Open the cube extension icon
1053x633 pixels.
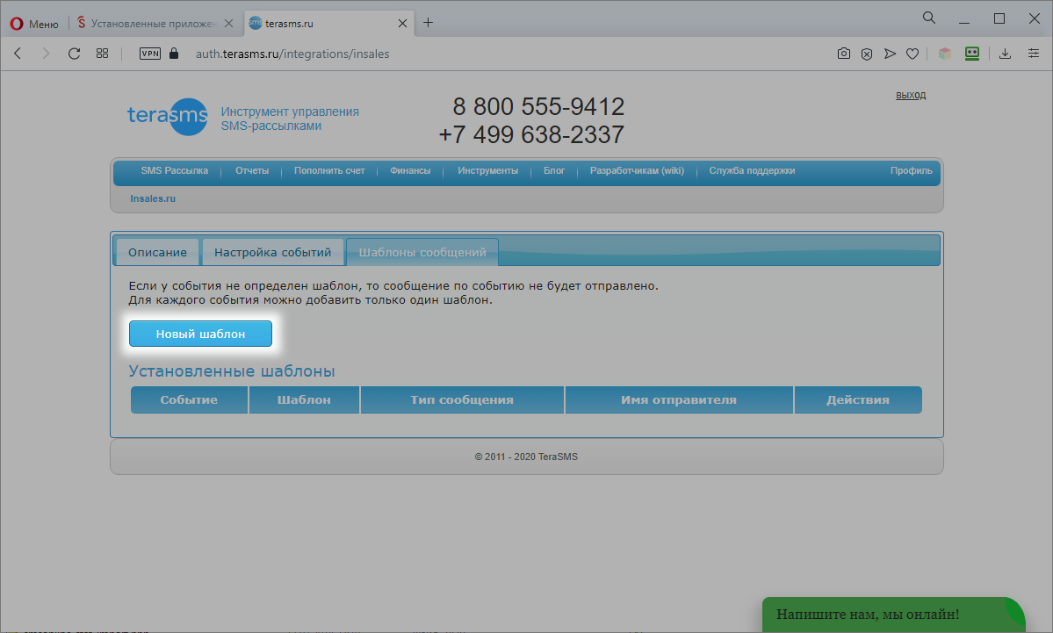pos(945,54)
